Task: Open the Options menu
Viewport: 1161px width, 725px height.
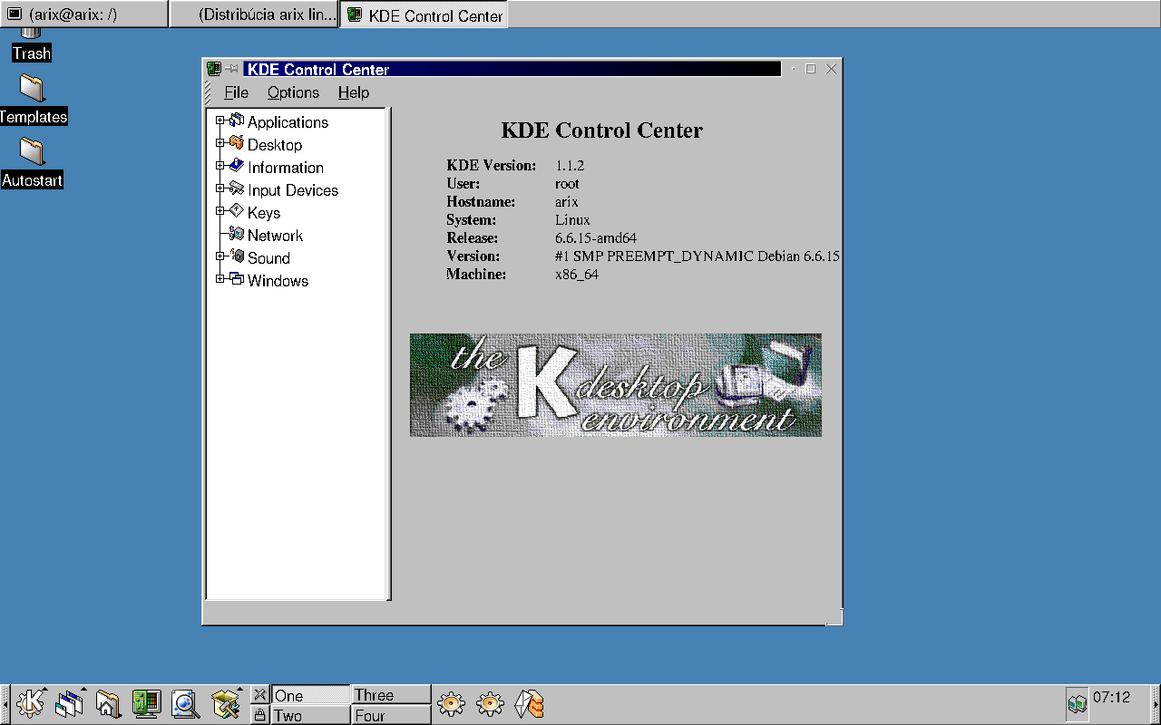Action: (x=293, y=92)
